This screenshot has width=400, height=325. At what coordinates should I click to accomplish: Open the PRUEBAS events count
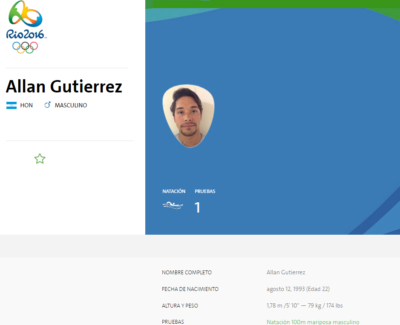pyautogui.click(x=205, y=191)
